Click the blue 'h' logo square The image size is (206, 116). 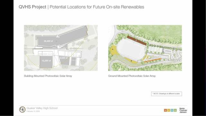pos(172,110)
